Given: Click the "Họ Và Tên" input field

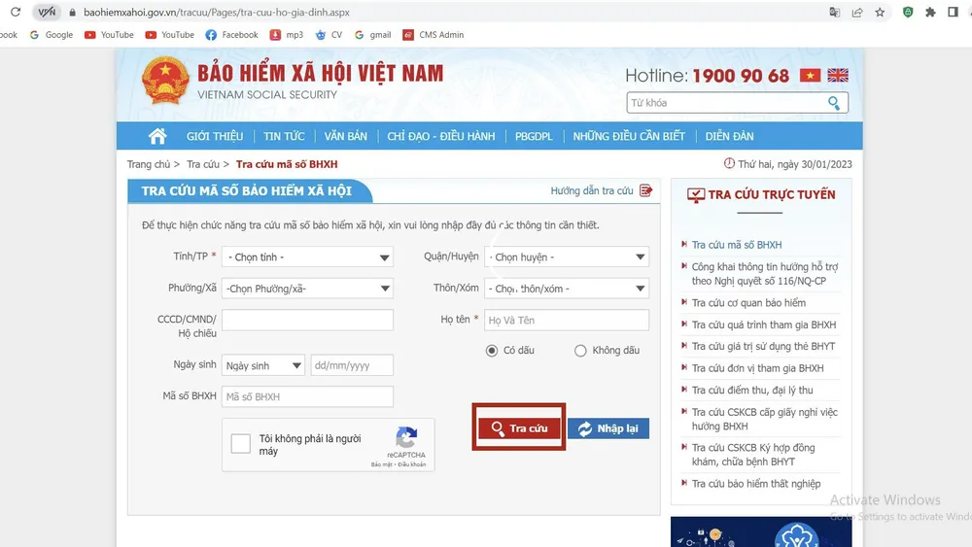Looking at the screenshot, I should (x=567, y=321).
